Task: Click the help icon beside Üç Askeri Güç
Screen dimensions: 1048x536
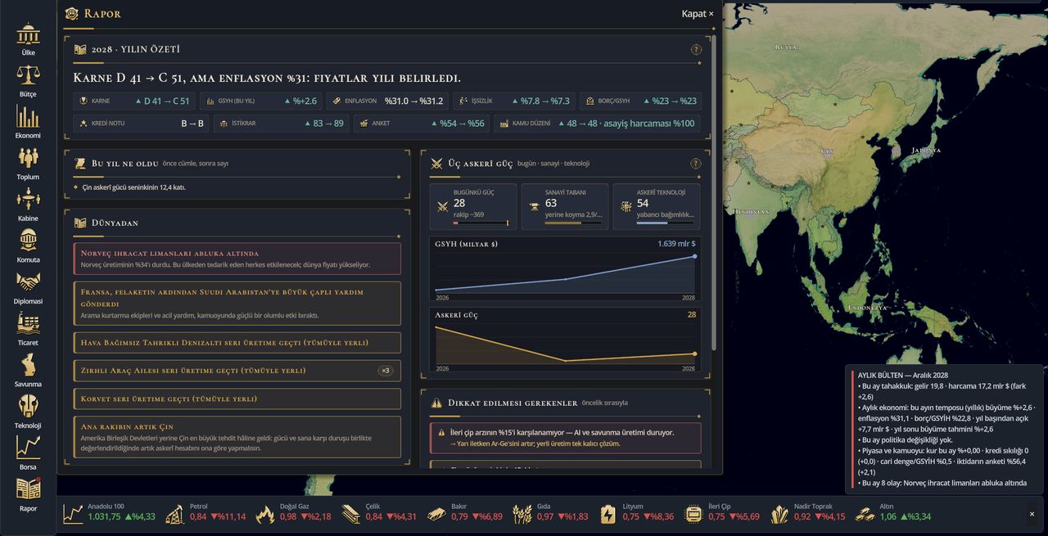Action: tap(696, 164)
